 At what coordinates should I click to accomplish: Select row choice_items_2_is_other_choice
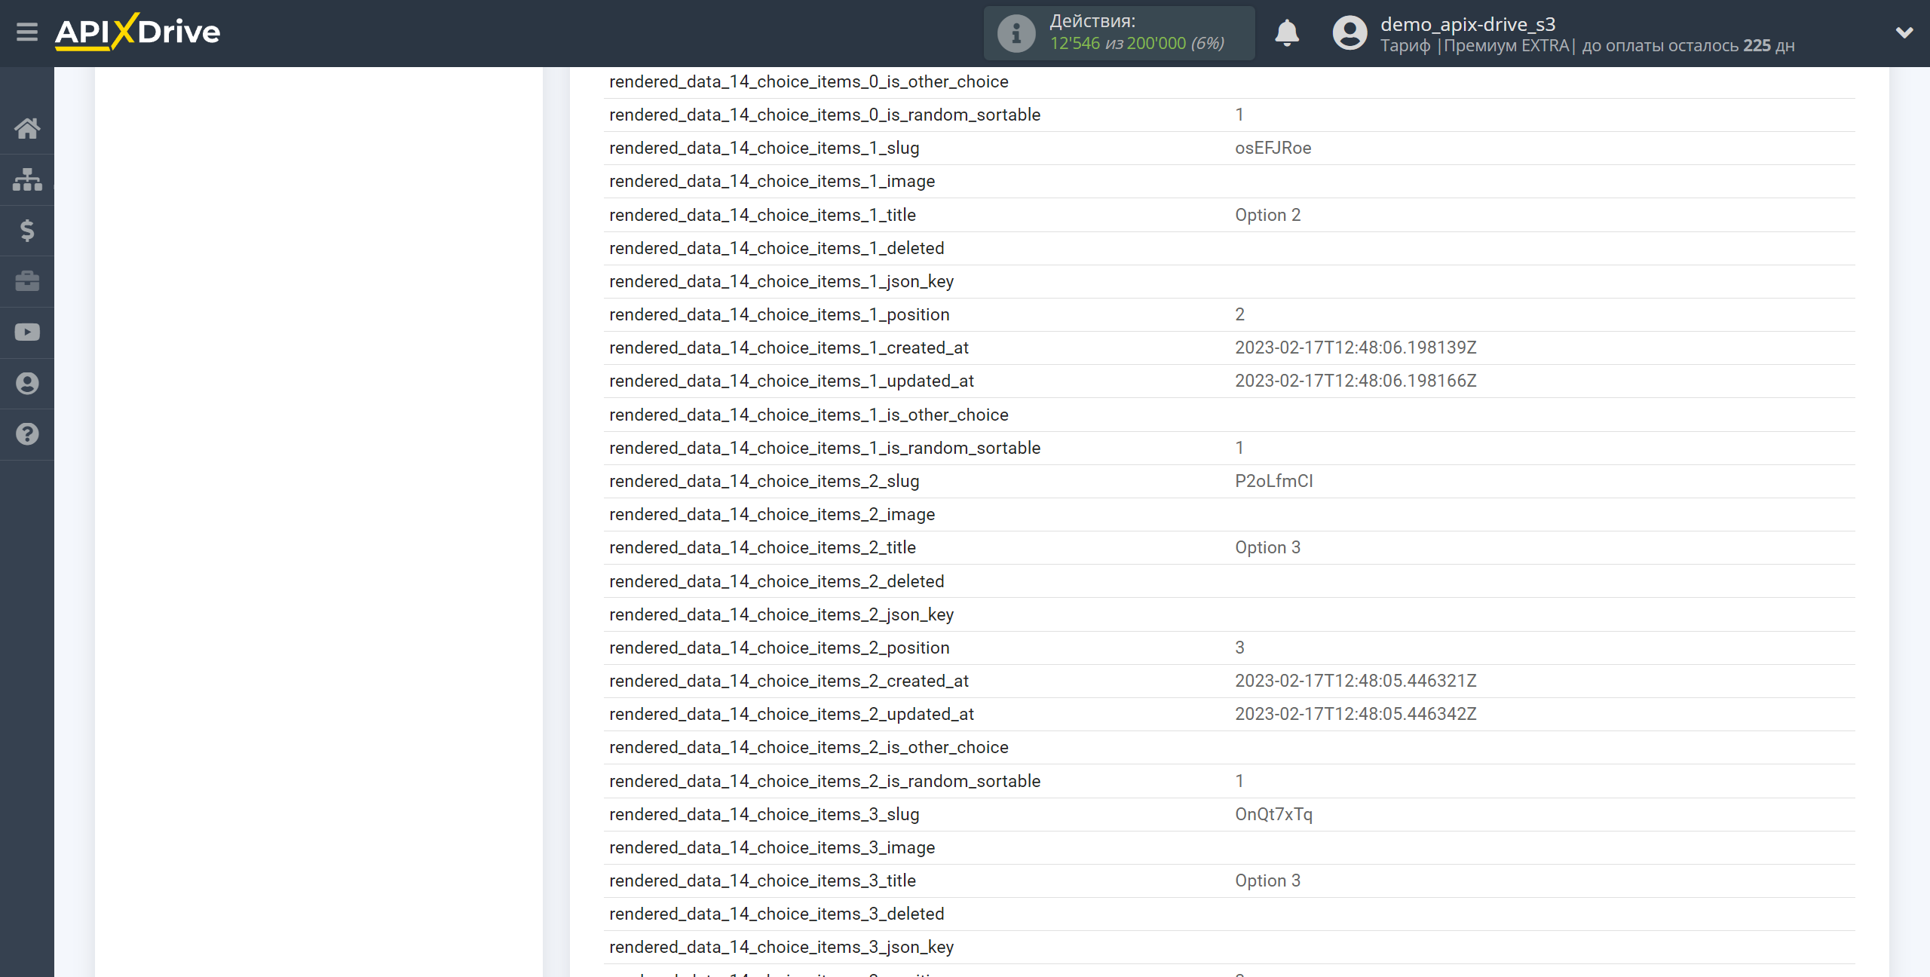tap(1229, 747)
